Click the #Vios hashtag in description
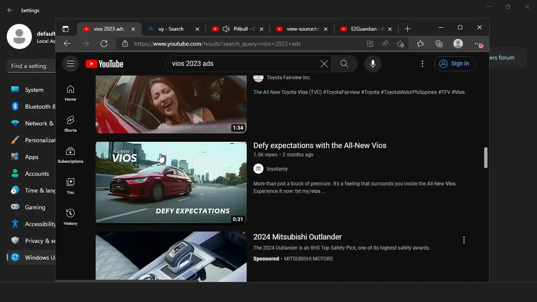537x302 pixels. pyautogui.click(x=458, y=92)
